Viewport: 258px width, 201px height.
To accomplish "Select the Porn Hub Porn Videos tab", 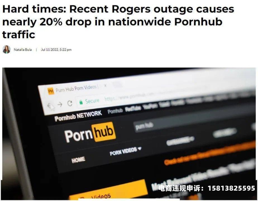I will [76, 89].
